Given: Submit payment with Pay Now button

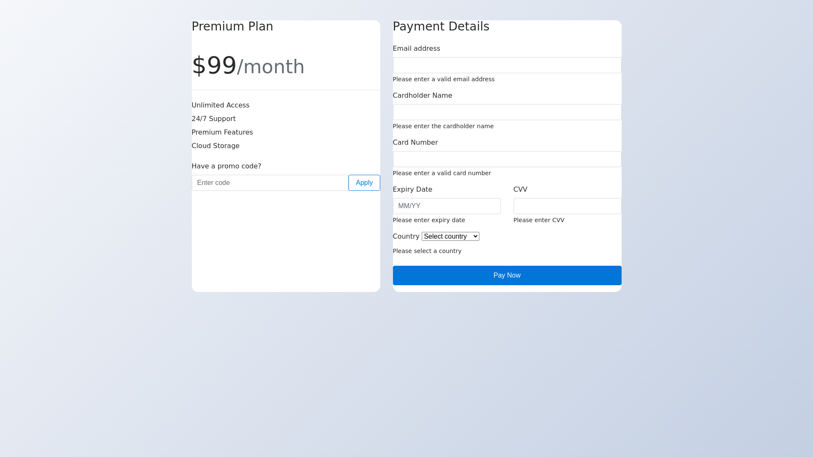Looking at the screenshot, I should (507, 275).
